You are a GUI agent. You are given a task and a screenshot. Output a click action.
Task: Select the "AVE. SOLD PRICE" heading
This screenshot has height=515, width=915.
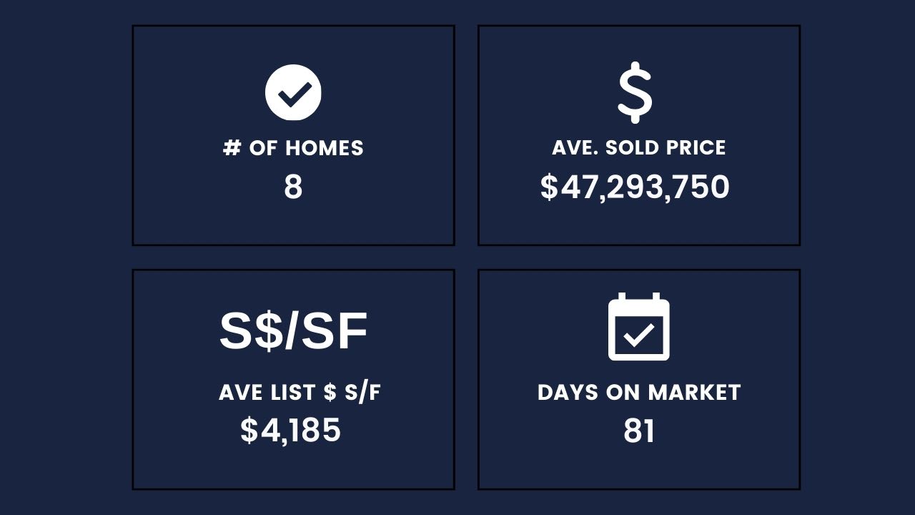pyautogui.click(x=638, y=148)
